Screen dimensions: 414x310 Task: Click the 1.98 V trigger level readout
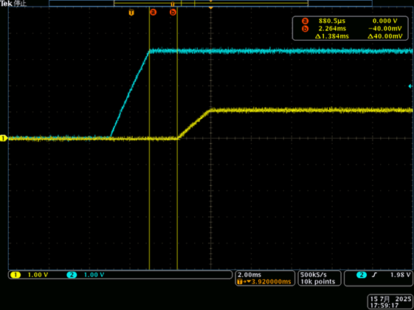point(400,275)
